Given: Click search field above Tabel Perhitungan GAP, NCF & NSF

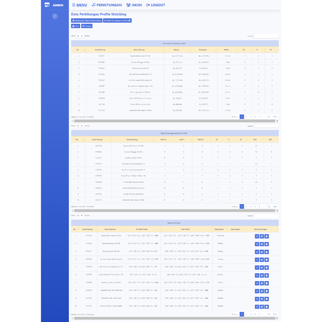Looking at the screenshot, I should pos(266,126).
